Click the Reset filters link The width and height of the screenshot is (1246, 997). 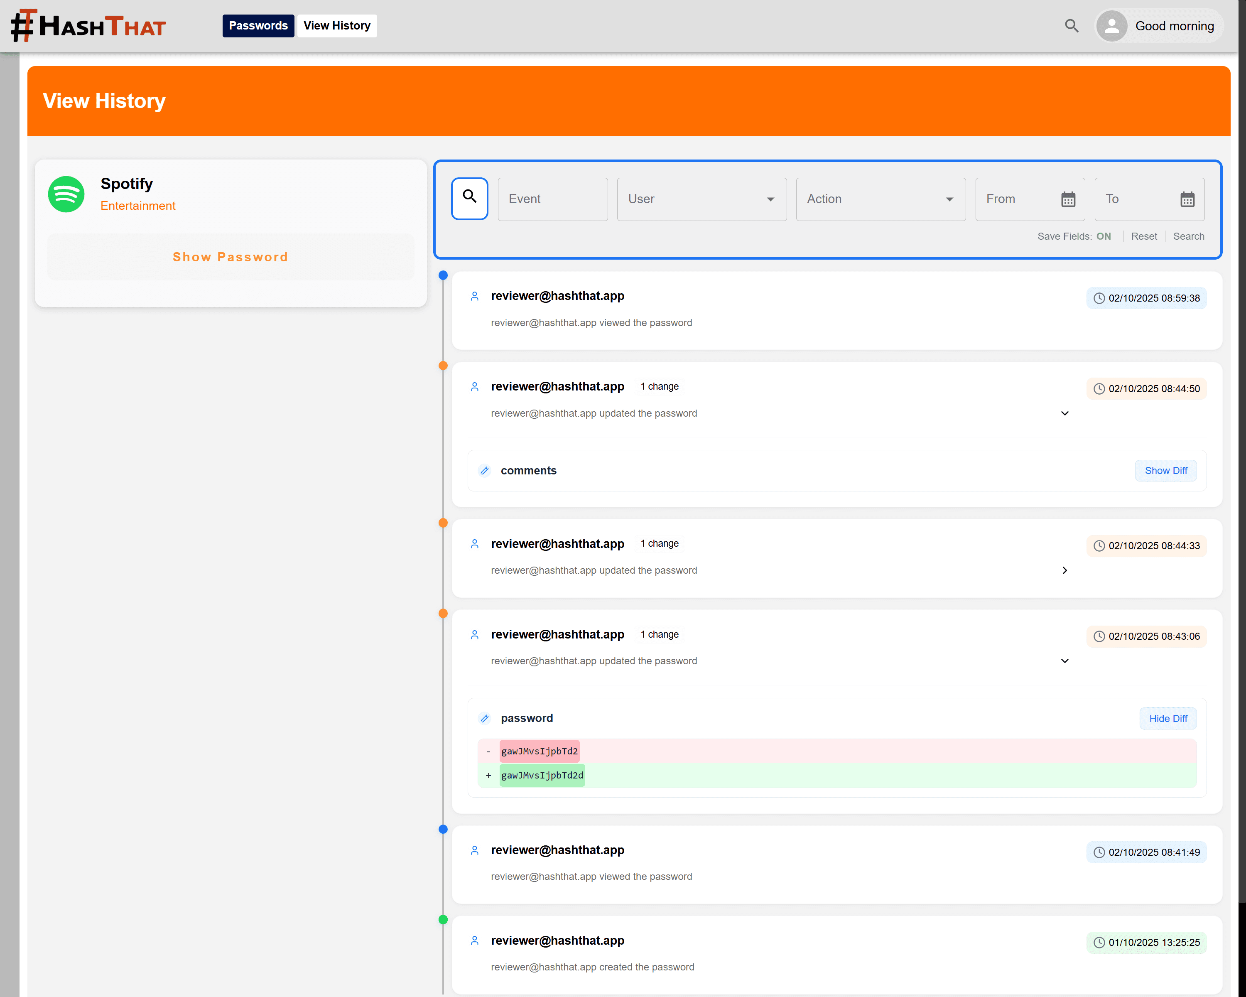1143,236
